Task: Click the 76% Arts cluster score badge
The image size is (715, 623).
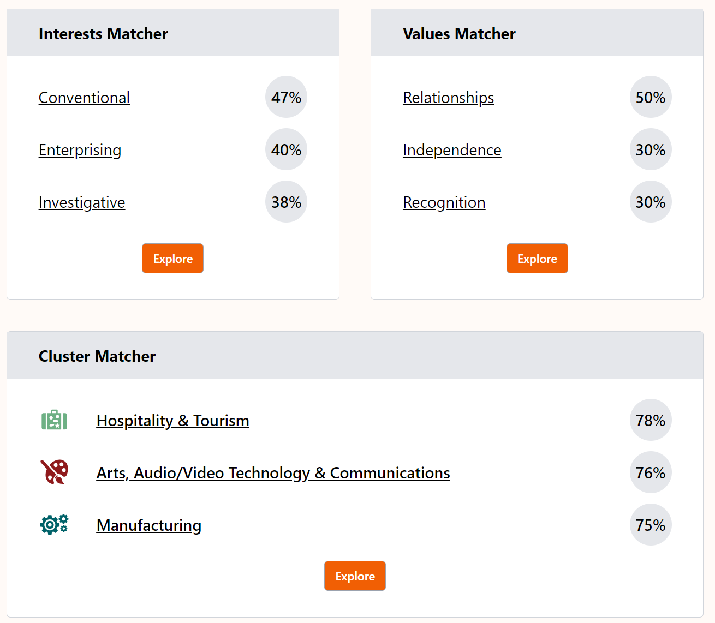Action: pyautogui.click(x=651, y=472)
